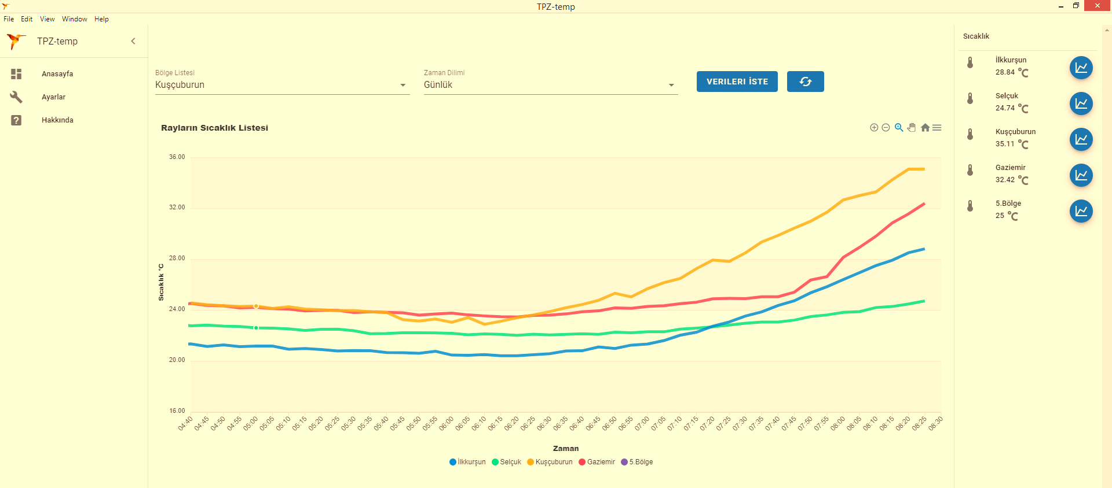Screen dimensions: 1112x488
Task: Open the Anasayfa dashboard icon
Action: click(16, 74)
